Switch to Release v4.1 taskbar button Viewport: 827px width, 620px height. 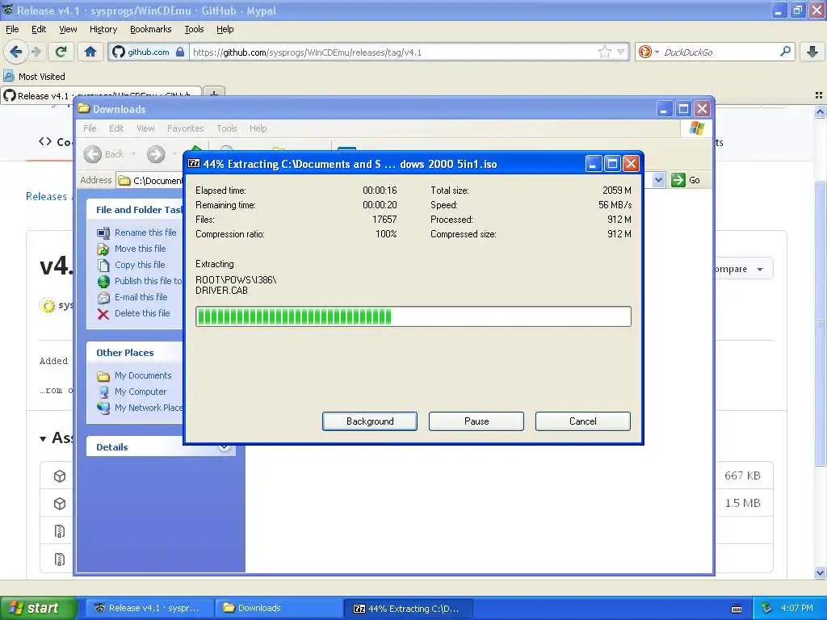[149, 608]
